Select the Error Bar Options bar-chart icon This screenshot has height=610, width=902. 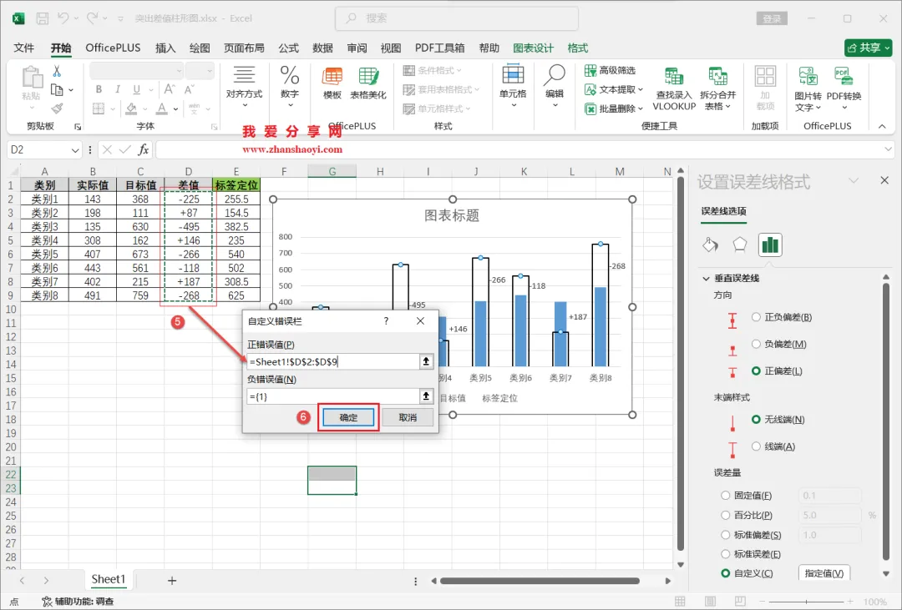(770, 245)
